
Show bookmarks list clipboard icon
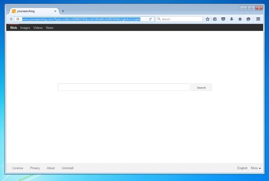click(215, 19)
